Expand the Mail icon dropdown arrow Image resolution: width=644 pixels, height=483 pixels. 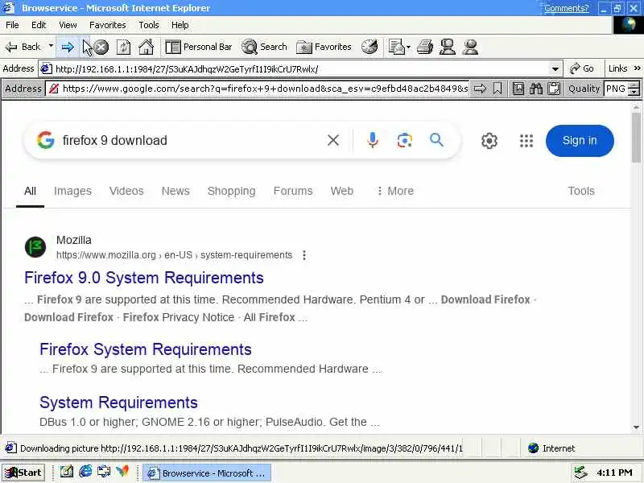click(x=408, y=47)
